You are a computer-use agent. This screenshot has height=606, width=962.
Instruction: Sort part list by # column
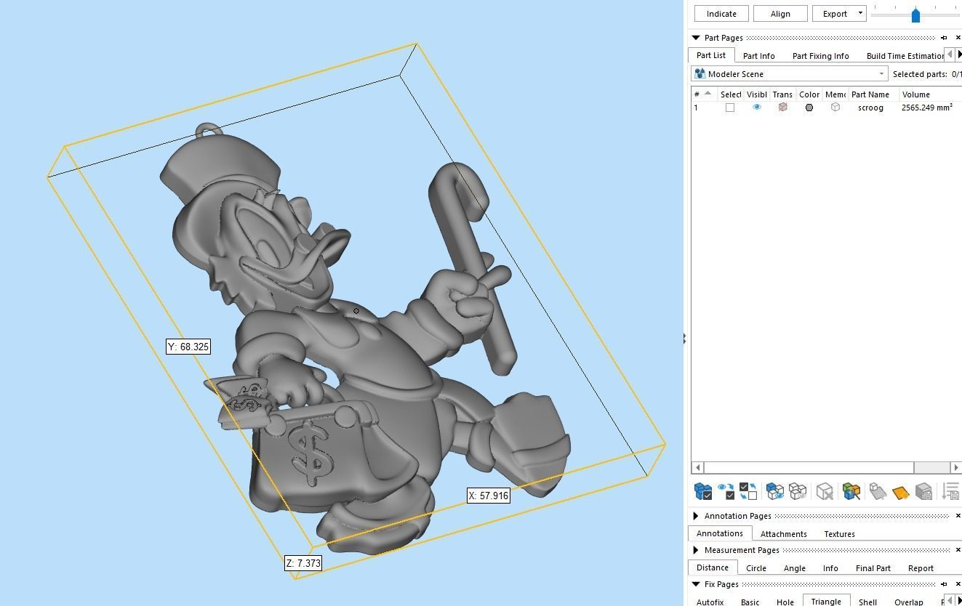click(702, 94)
